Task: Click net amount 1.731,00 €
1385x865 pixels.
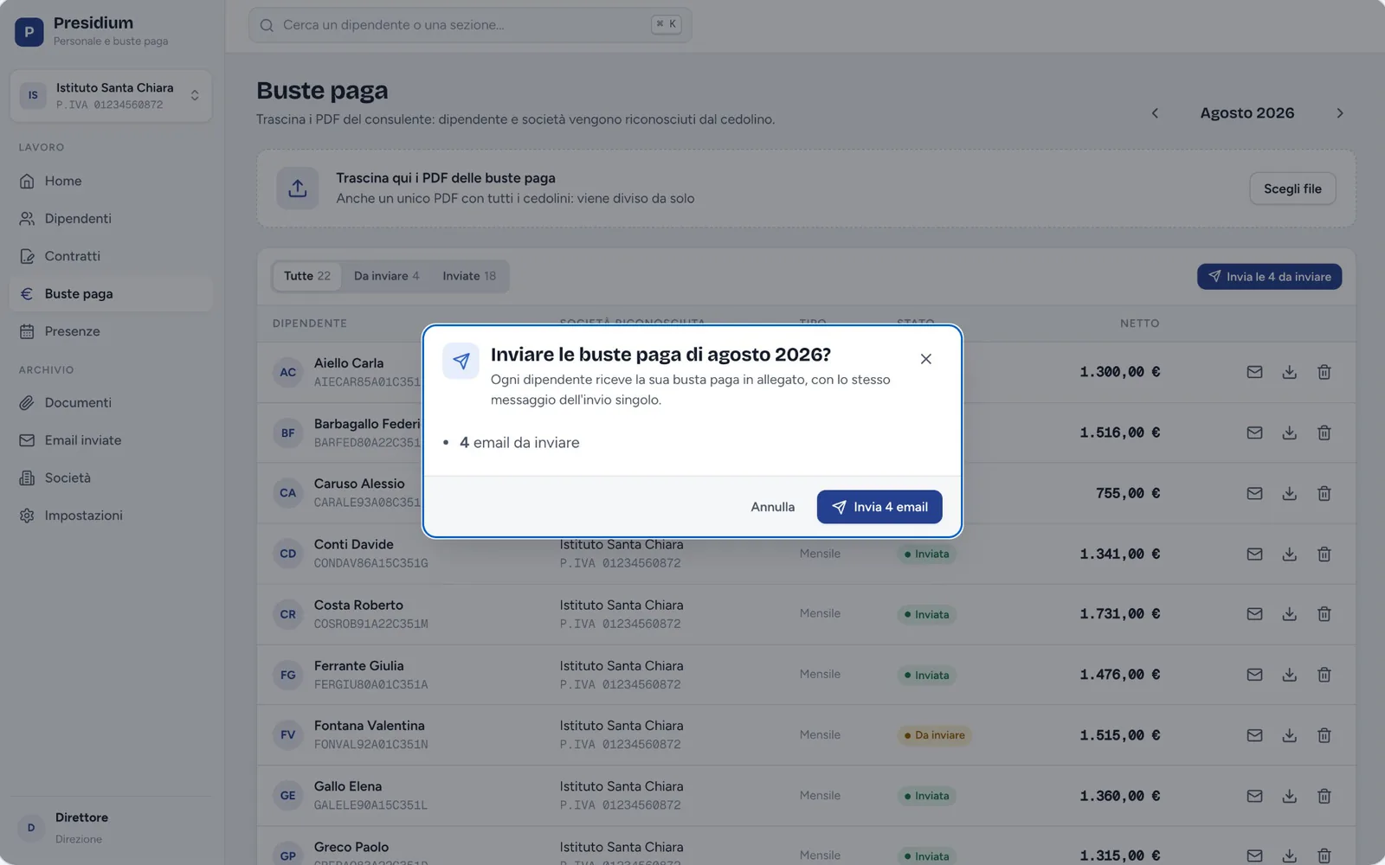Action: (1119, 614)
